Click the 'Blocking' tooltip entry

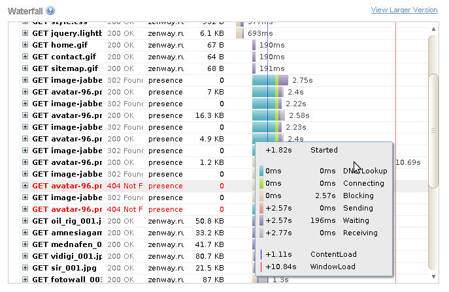click(358, 196)
